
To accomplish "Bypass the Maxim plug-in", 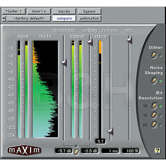I will (x=89, y=11).
